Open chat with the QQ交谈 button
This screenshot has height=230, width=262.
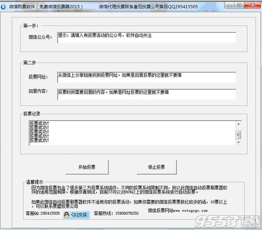coord(76,215)
